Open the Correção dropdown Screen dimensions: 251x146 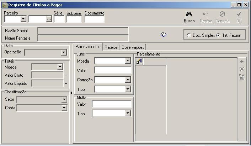128,80
